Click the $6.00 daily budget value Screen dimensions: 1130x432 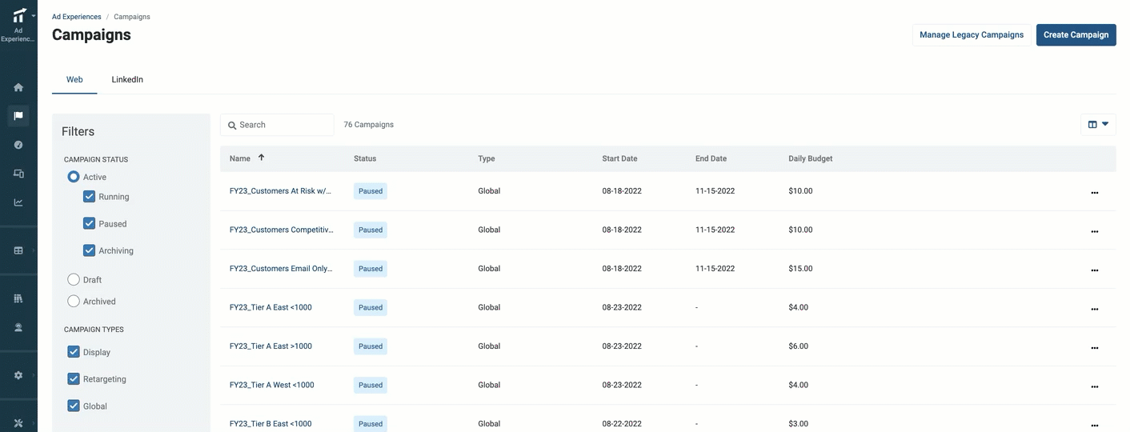point(798,346)
